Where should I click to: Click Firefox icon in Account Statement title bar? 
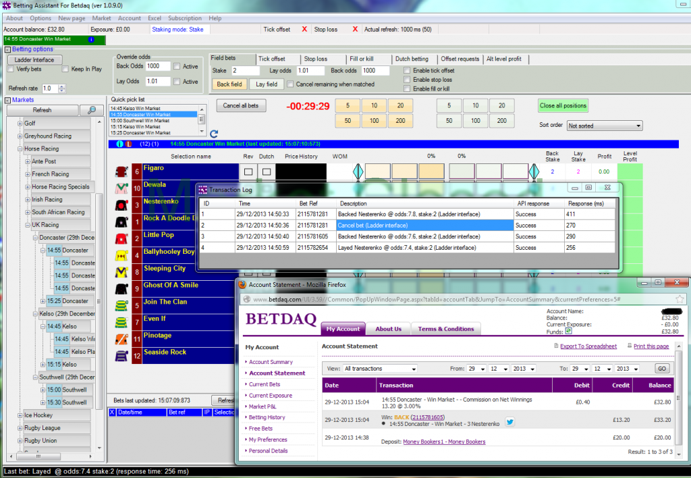(x=242, y=285)
